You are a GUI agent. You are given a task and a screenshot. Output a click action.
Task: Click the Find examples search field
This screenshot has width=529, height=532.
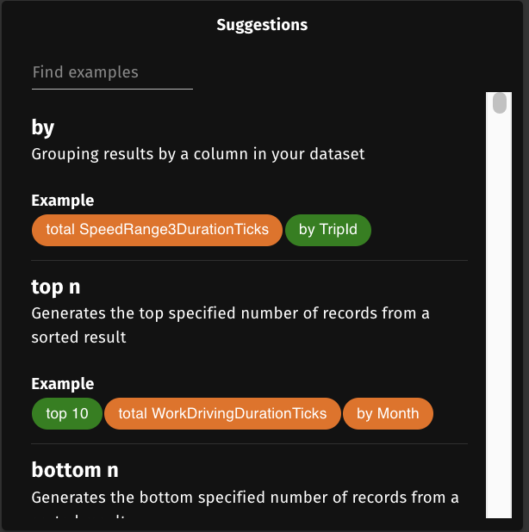pos(112,73)
